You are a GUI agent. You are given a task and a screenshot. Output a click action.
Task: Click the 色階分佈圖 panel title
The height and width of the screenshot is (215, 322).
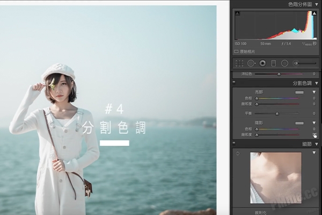point(300,4)
